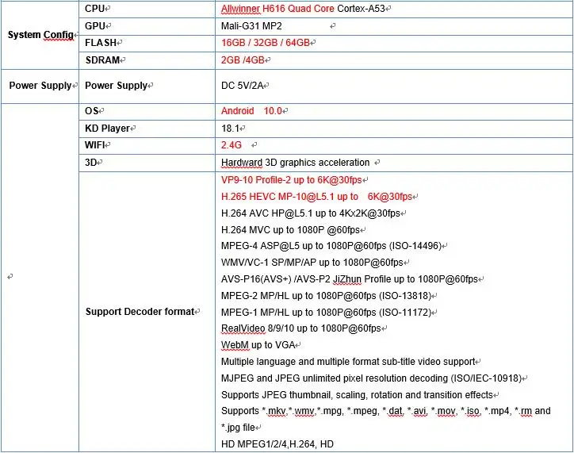Screen dimensions: 574x453
Task: Select the '18.1' version value
Action: pos(230,129)
